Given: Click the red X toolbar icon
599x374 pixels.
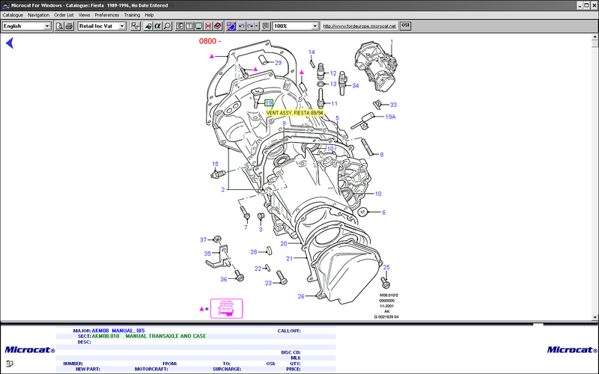Looking at the screenshot, I should [208, 26].
